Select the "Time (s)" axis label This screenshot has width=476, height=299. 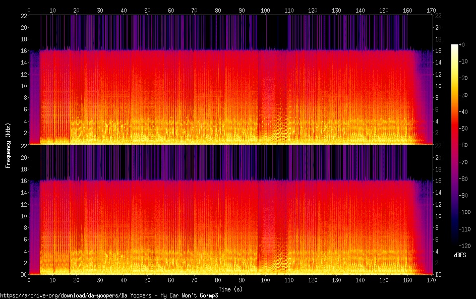tap(230, 289)
